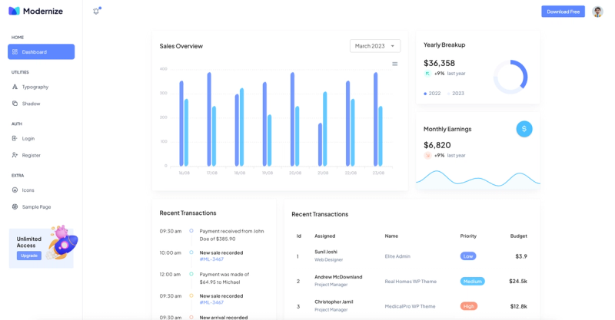
Task: Click the user profile avatar
Action: click(x=597, y=12)
